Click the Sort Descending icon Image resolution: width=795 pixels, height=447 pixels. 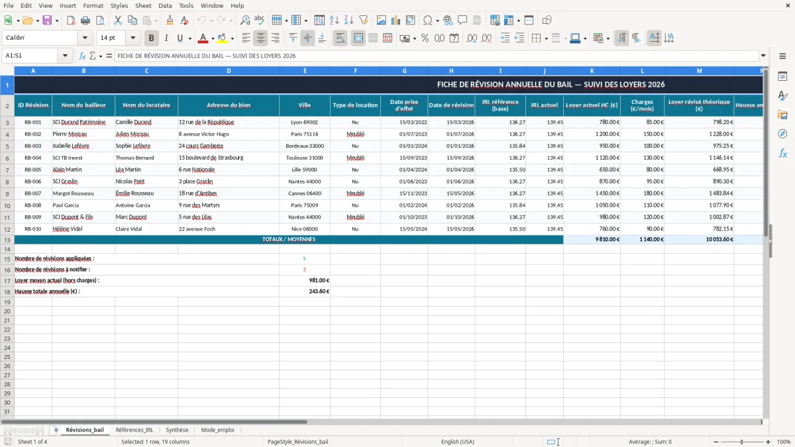(x=348, y=21)
